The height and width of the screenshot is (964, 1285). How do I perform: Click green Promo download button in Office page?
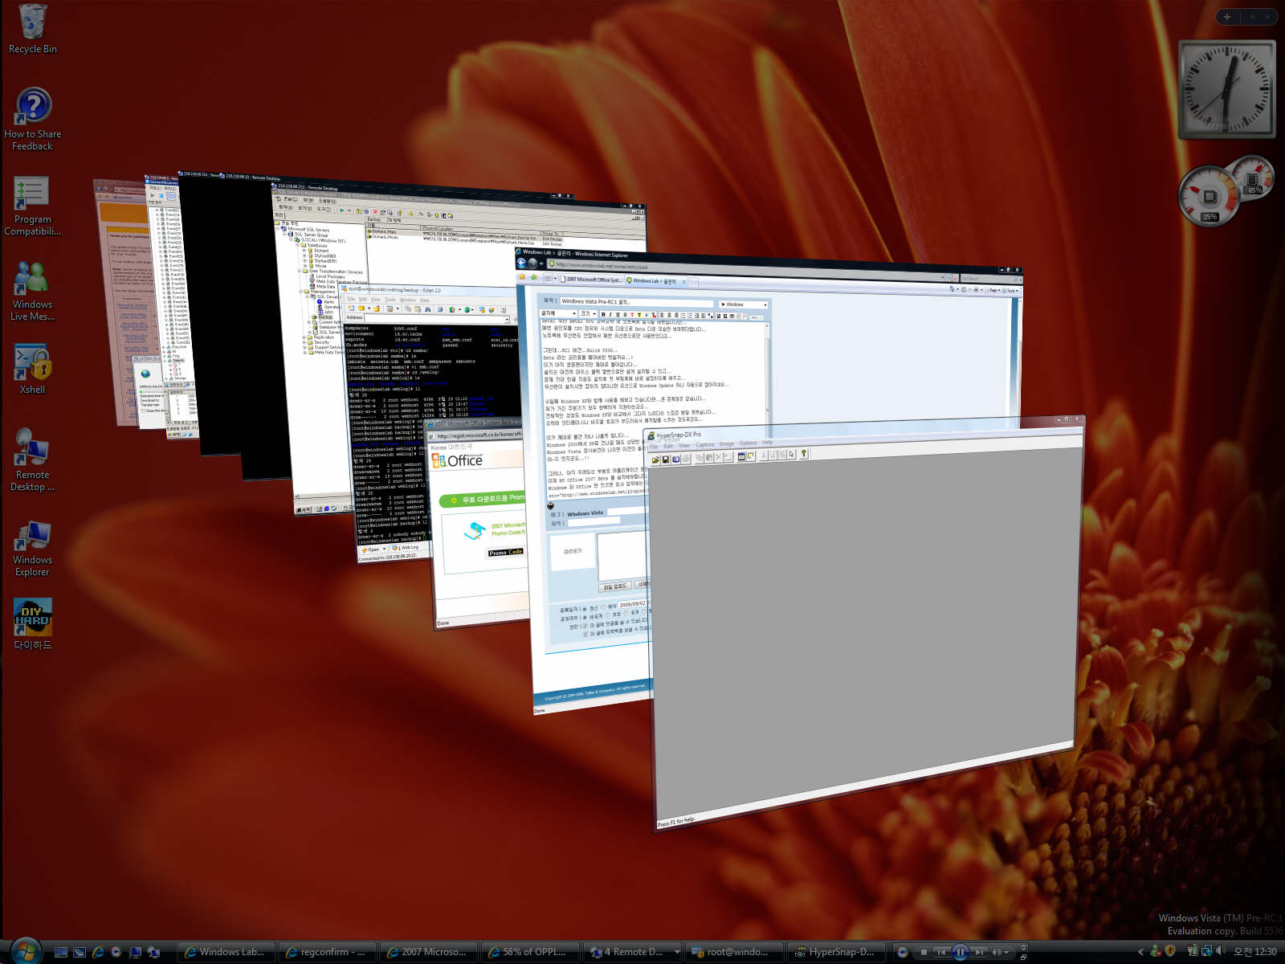[483, 500]
